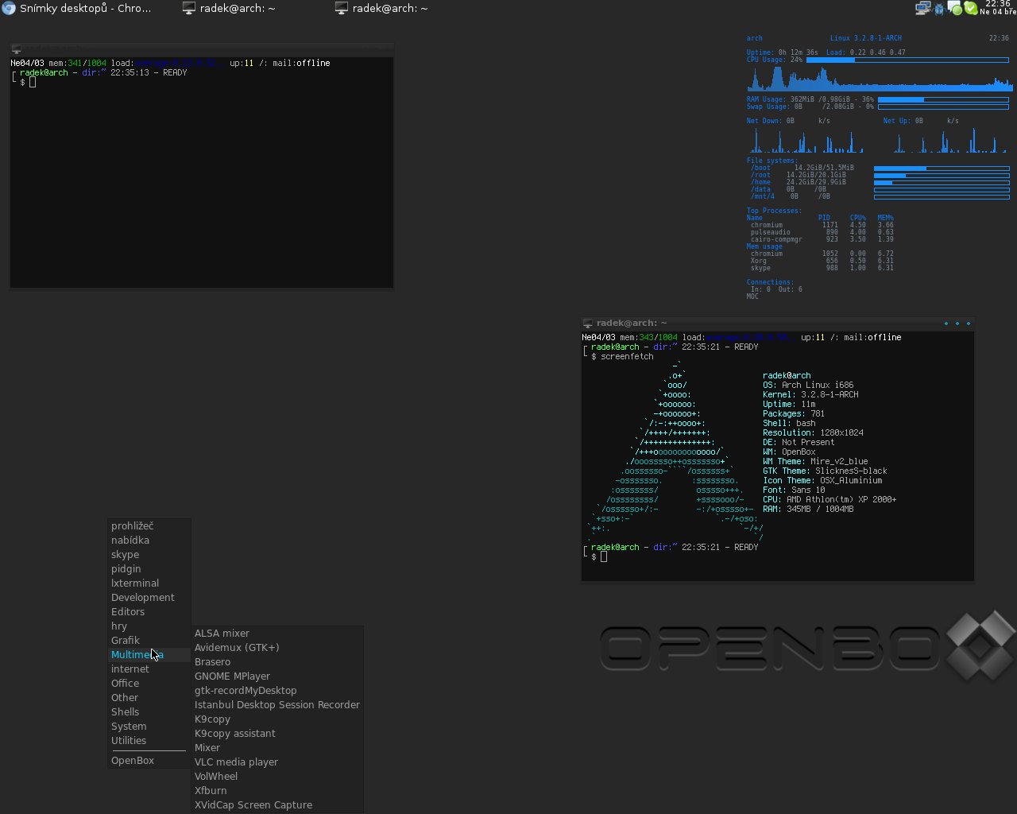This screenshot has height=814, width=1017.
Task: Click the 'screenfetch' command text in the terminal
Action: click(x=627, y=356)
